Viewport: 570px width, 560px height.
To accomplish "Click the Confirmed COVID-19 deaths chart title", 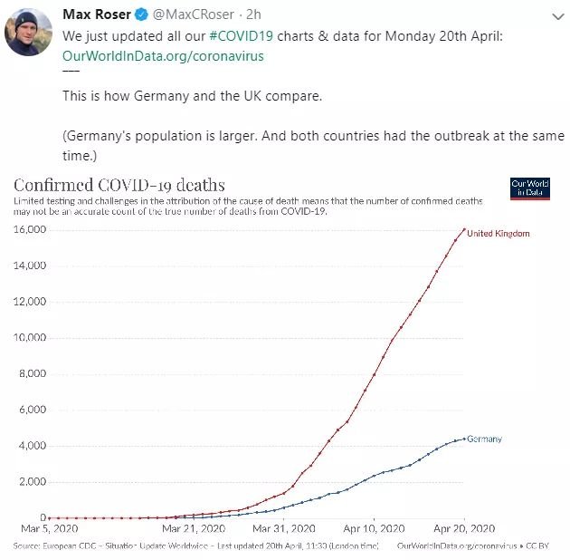I will click(x=119, y=185).
